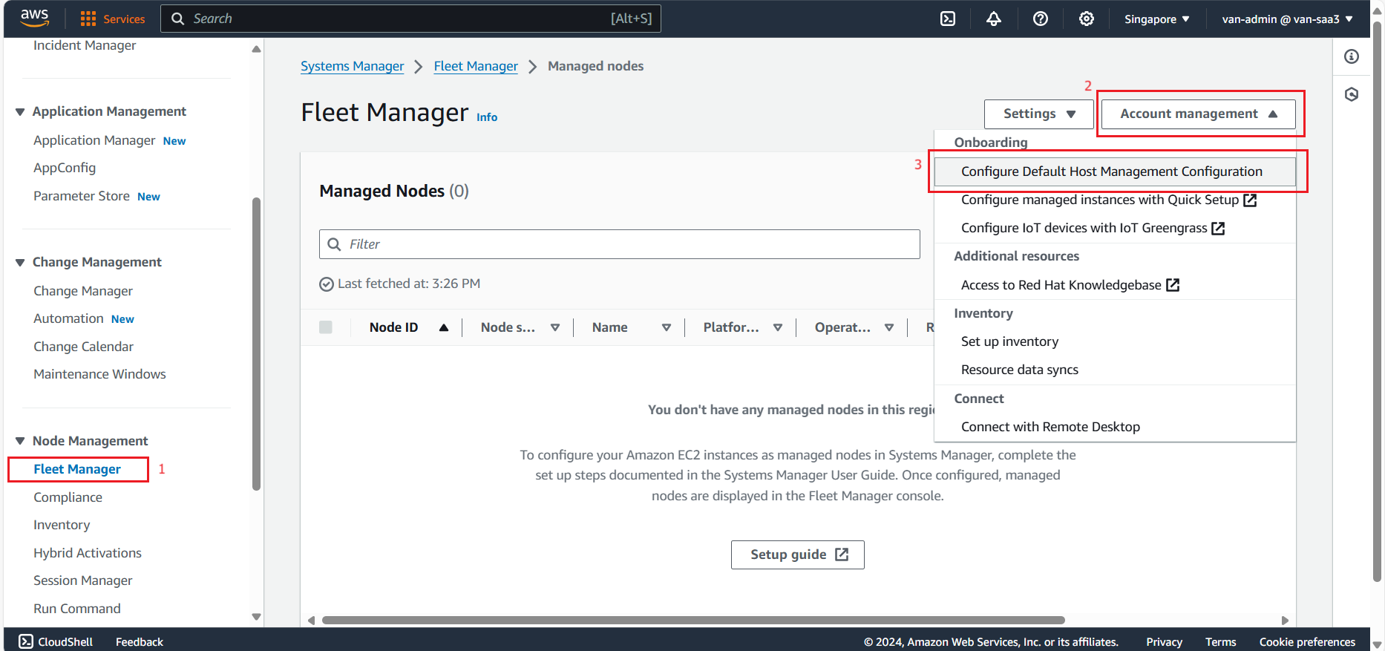This screenshot has width=1385, height=651.
Task: Click the external link icon beside Red Hat Knowledgebase
Action: click(x=1173, y=285)
